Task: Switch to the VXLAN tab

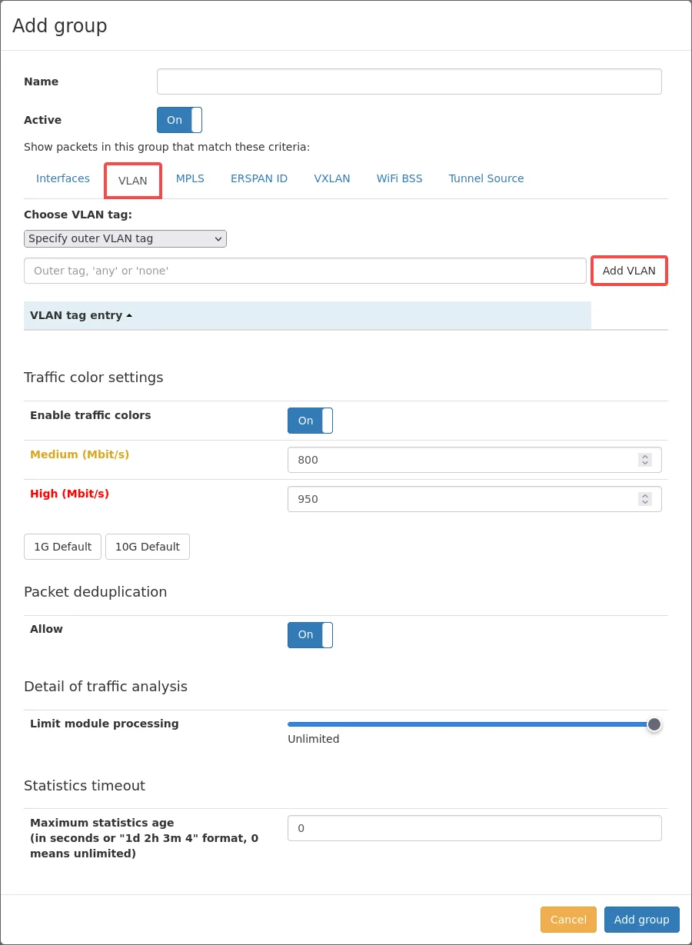Action: pyautogui.click(x=332, y=178)
